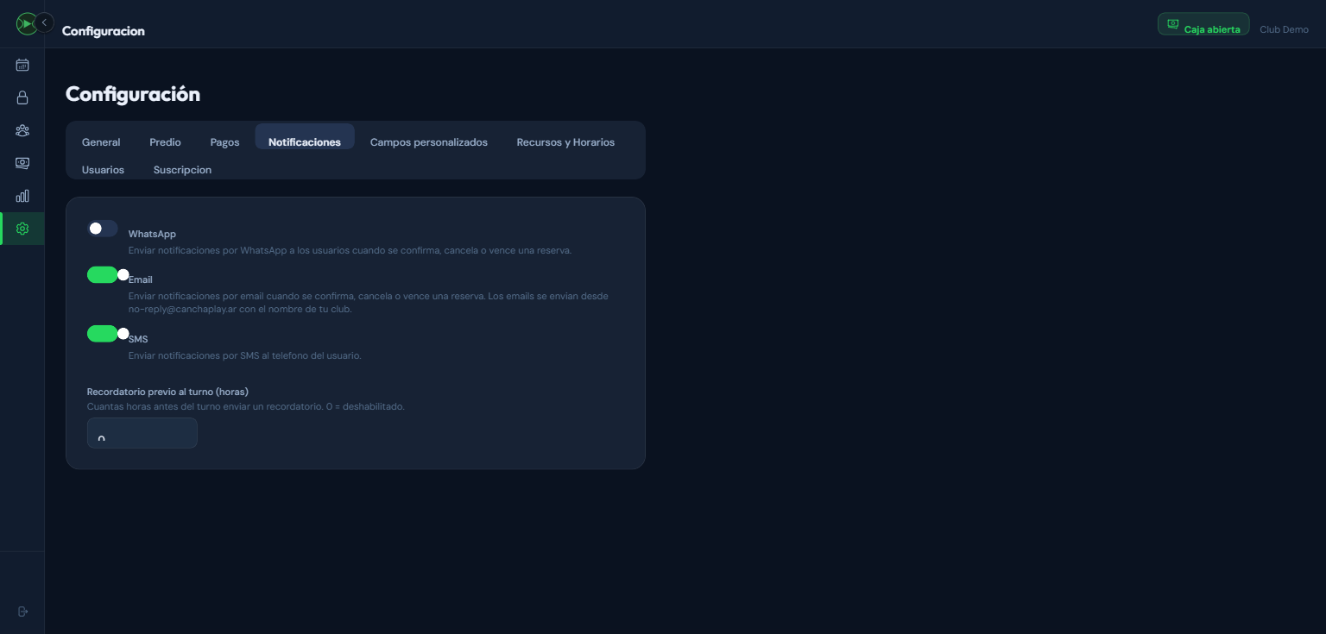Click the WhatsApp label text
Image resolution: width=1326 pixels, height=634 pixels.
pos(152,234)
